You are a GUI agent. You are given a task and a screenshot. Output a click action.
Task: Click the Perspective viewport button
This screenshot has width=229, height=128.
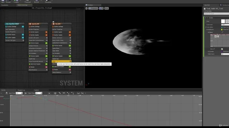[x=93, y=9]
